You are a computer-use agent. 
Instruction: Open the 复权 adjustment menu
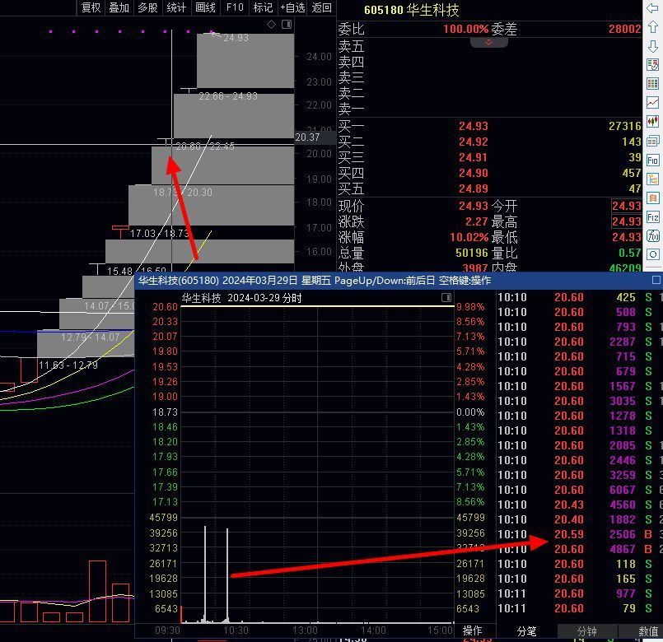pos(91,7)
